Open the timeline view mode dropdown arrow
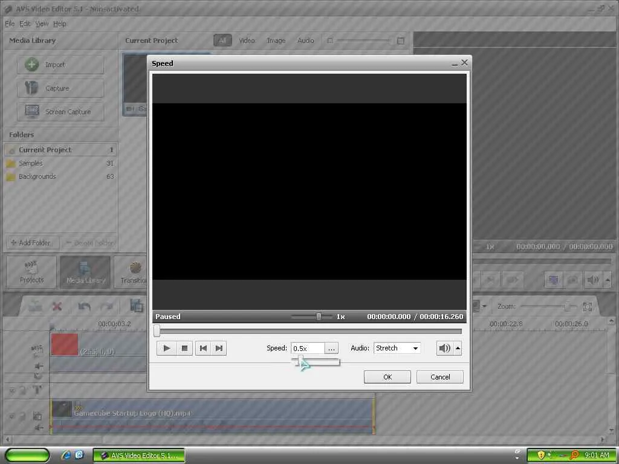 pos(484,306)
